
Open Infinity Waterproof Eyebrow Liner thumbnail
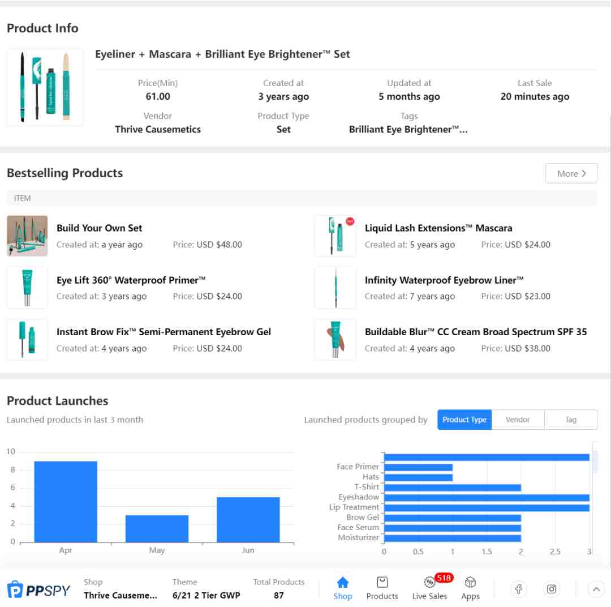tap(335, 288)
